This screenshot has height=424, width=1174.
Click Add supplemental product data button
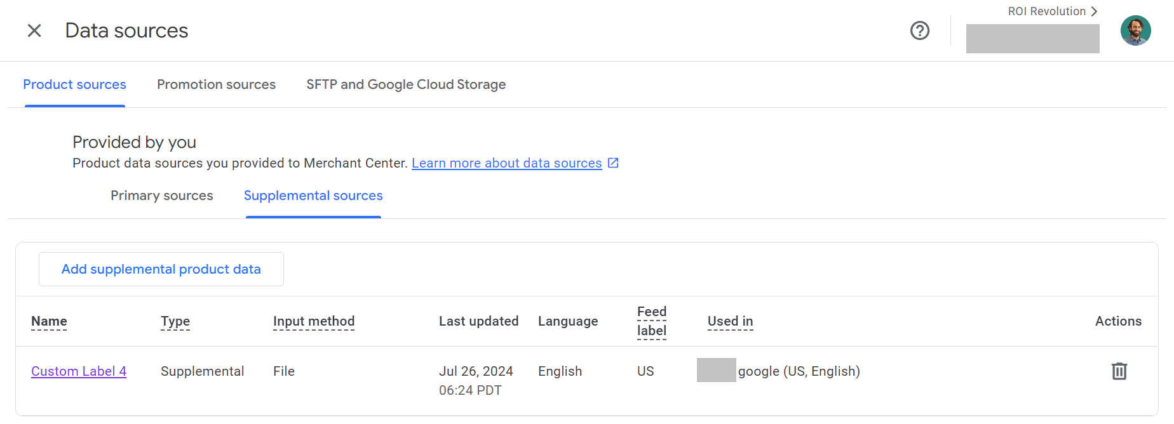(161, 269)
